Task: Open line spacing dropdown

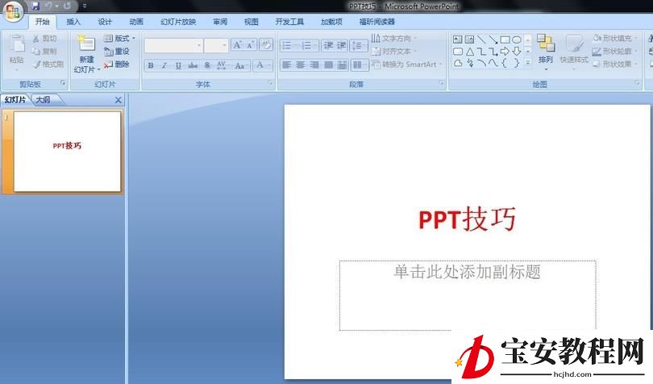Action: [359, 45]
